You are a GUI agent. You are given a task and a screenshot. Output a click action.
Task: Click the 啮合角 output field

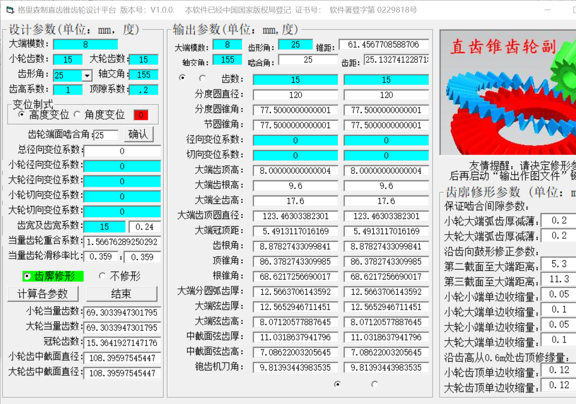308,60
